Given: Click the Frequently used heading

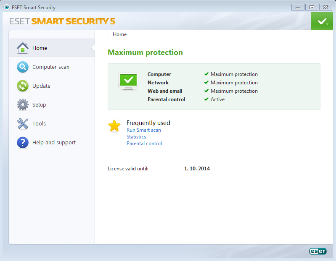Looking at the screenshot, I should [148, 123].
